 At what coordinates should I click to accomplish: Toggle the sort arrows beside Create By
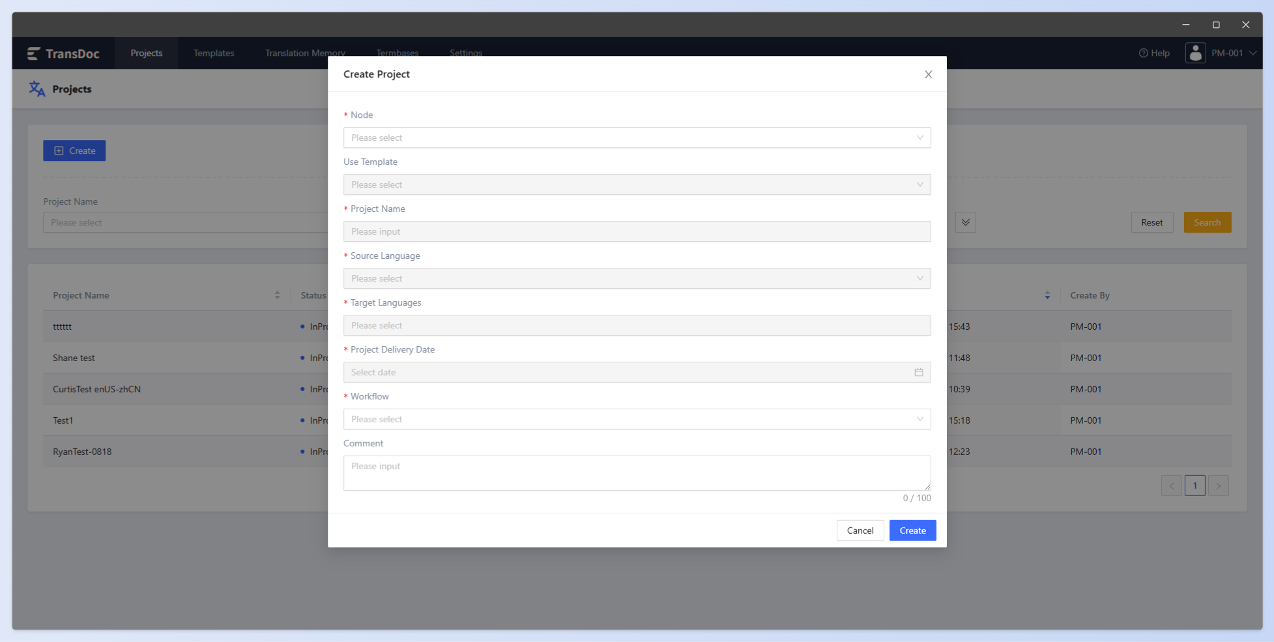[x=1047, y=295]
